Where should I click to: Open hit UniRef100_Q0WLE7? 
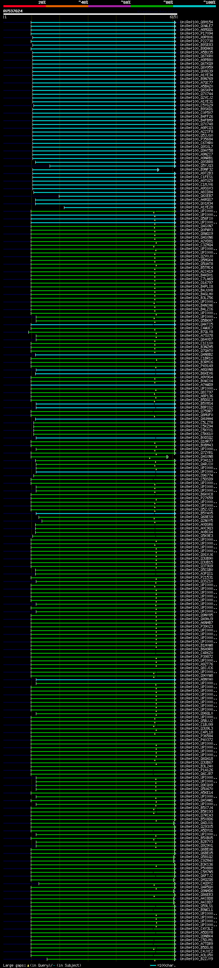tap(196, 26)
